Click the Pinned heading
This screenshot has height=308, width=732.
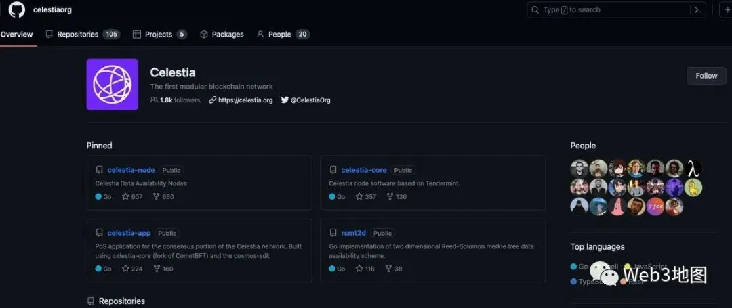click(100, 146)
